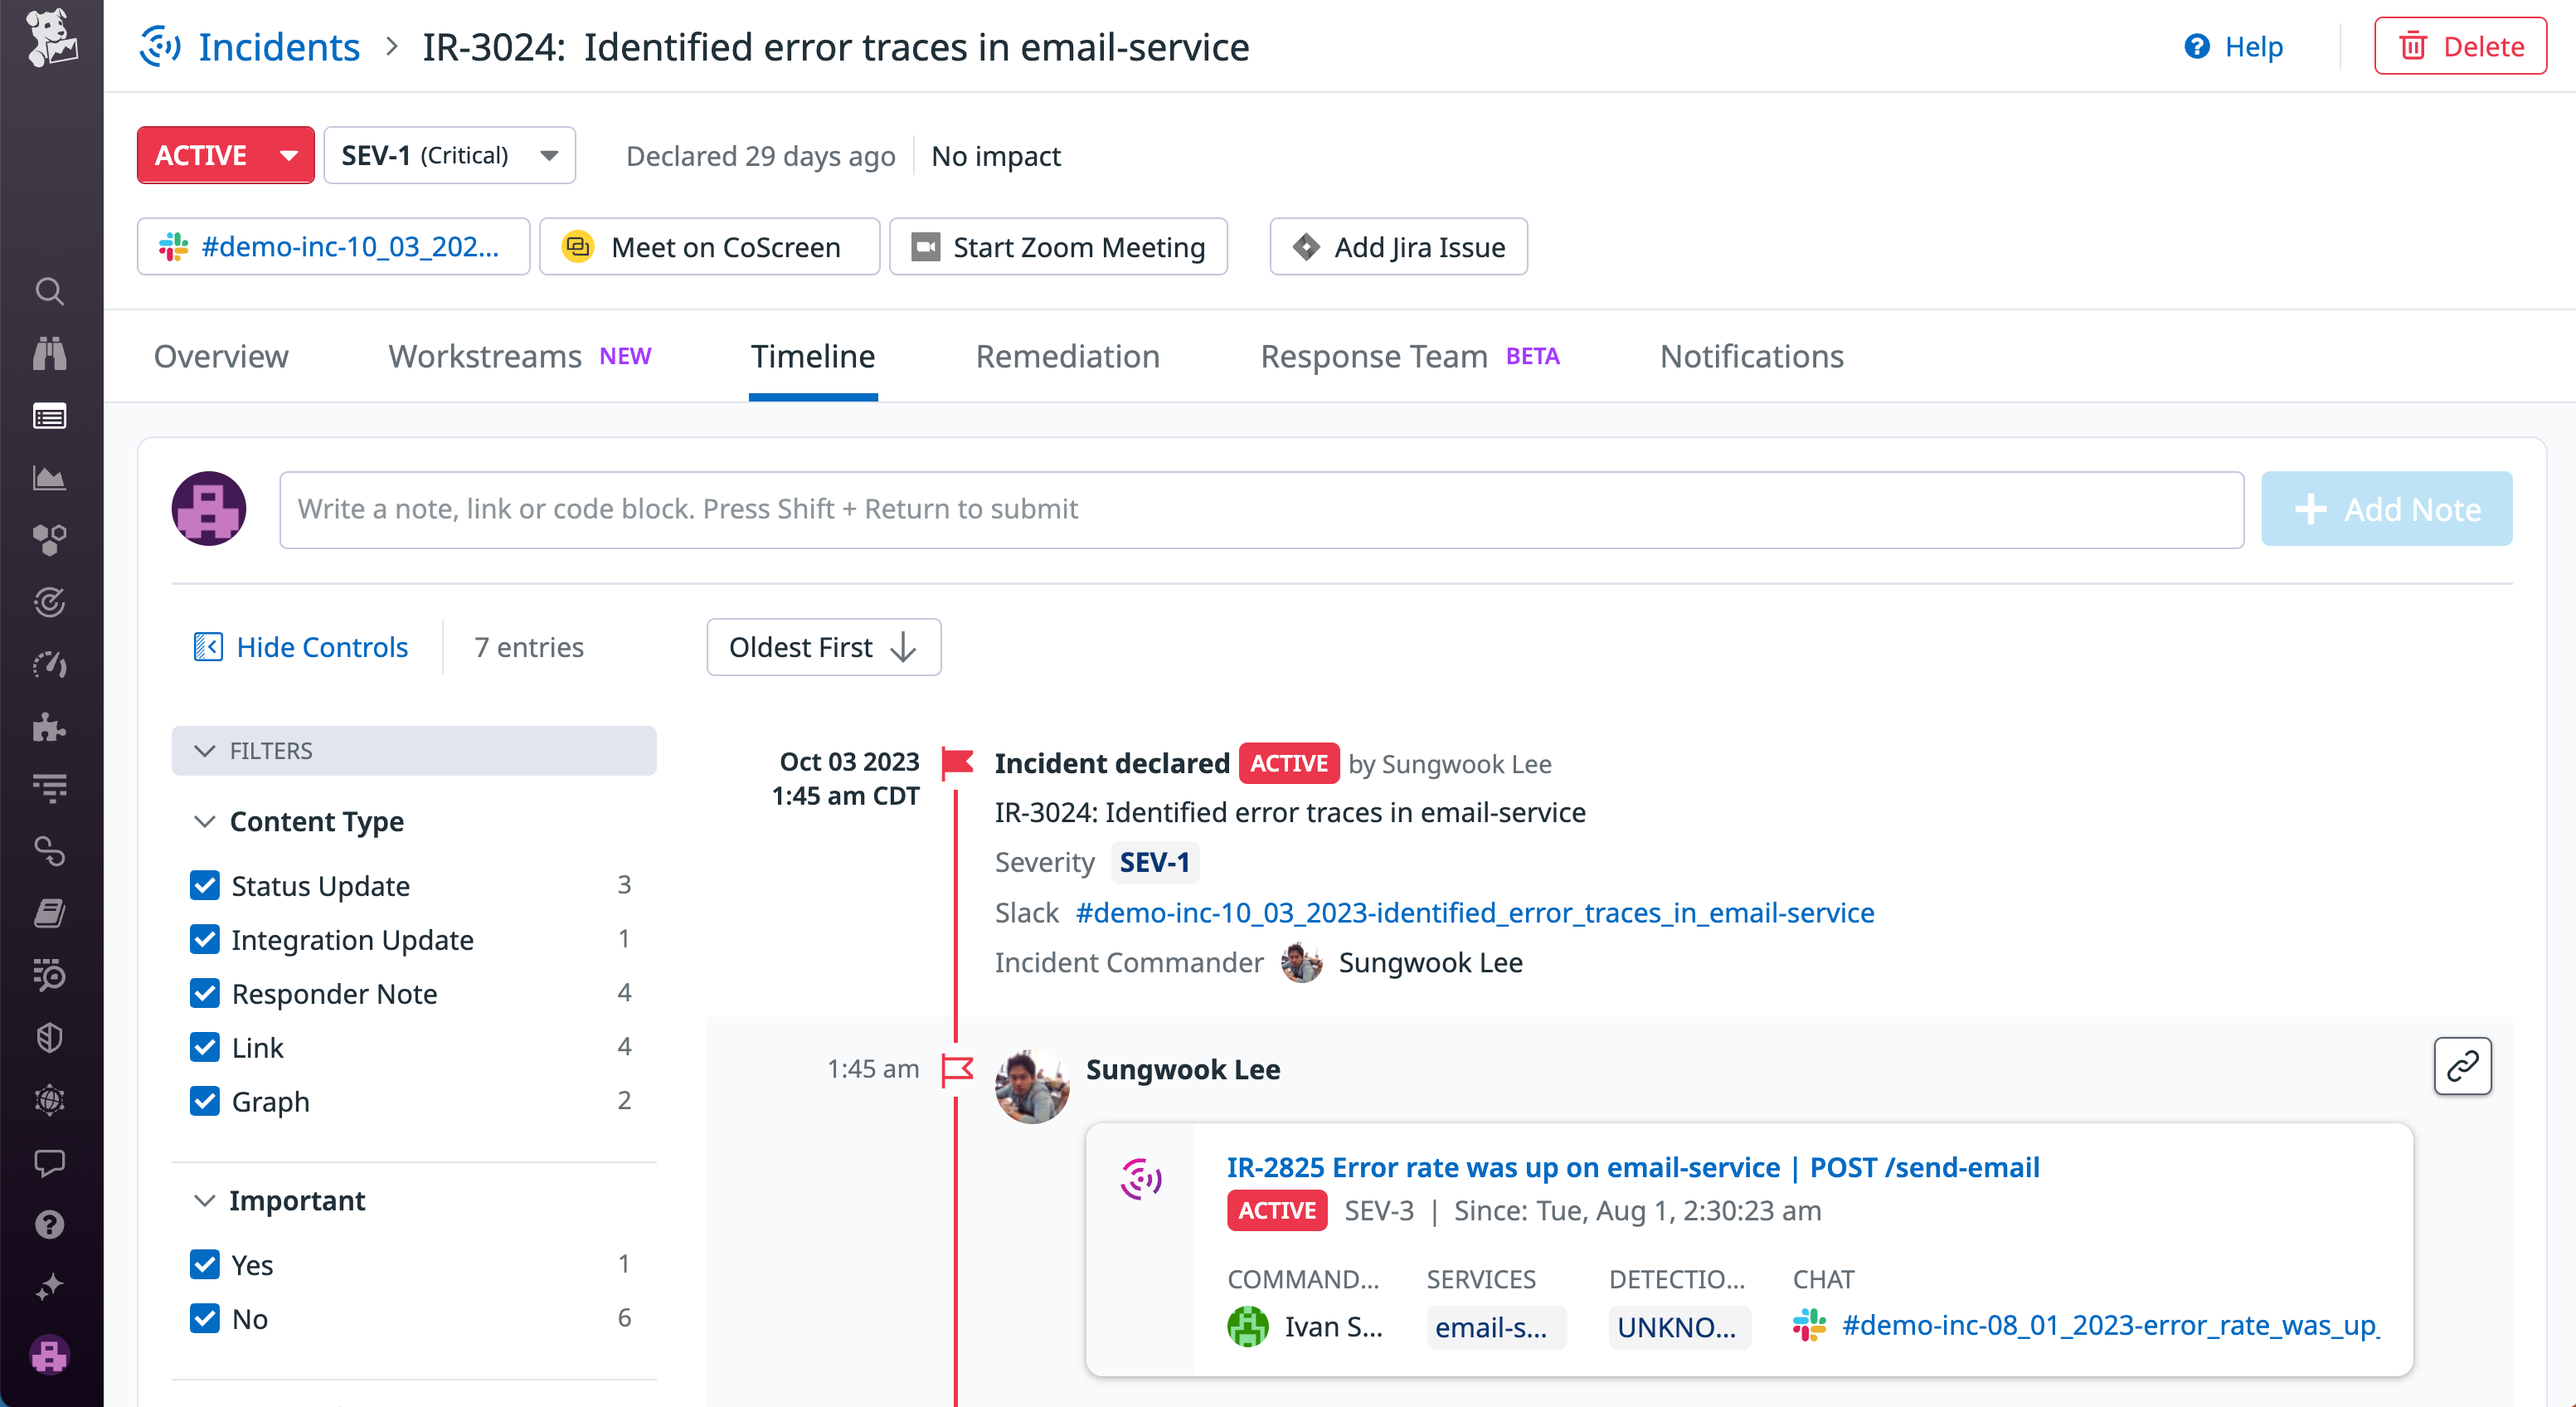This screenshot has width=2576, height=1407.
Task: Disable the Graph content type filter
Action: coord(205,1101)
